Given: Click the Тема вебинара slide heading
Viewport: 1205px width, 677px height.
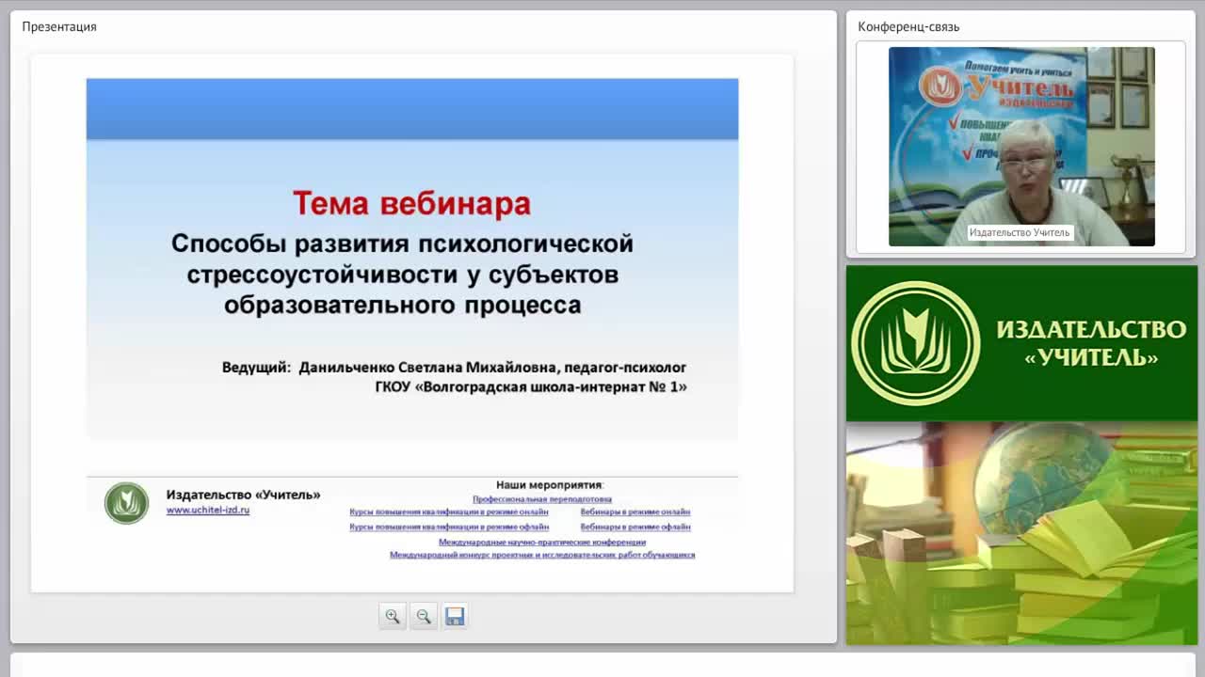Looking at the screenshot, I should click(x=411, y=203).
